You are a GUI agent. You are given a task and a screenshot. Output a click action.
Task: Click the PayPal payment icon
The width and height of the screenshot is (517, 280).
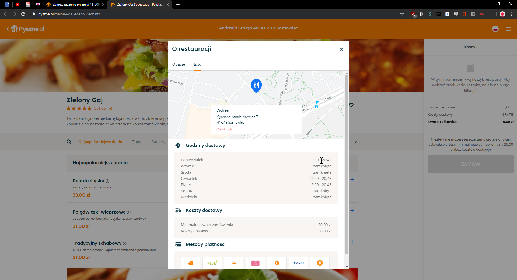[x=298, y=263]
